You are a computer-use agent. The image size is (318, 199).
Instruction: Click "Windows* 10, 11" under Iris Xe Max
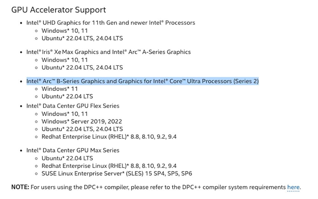coord(65,60)
